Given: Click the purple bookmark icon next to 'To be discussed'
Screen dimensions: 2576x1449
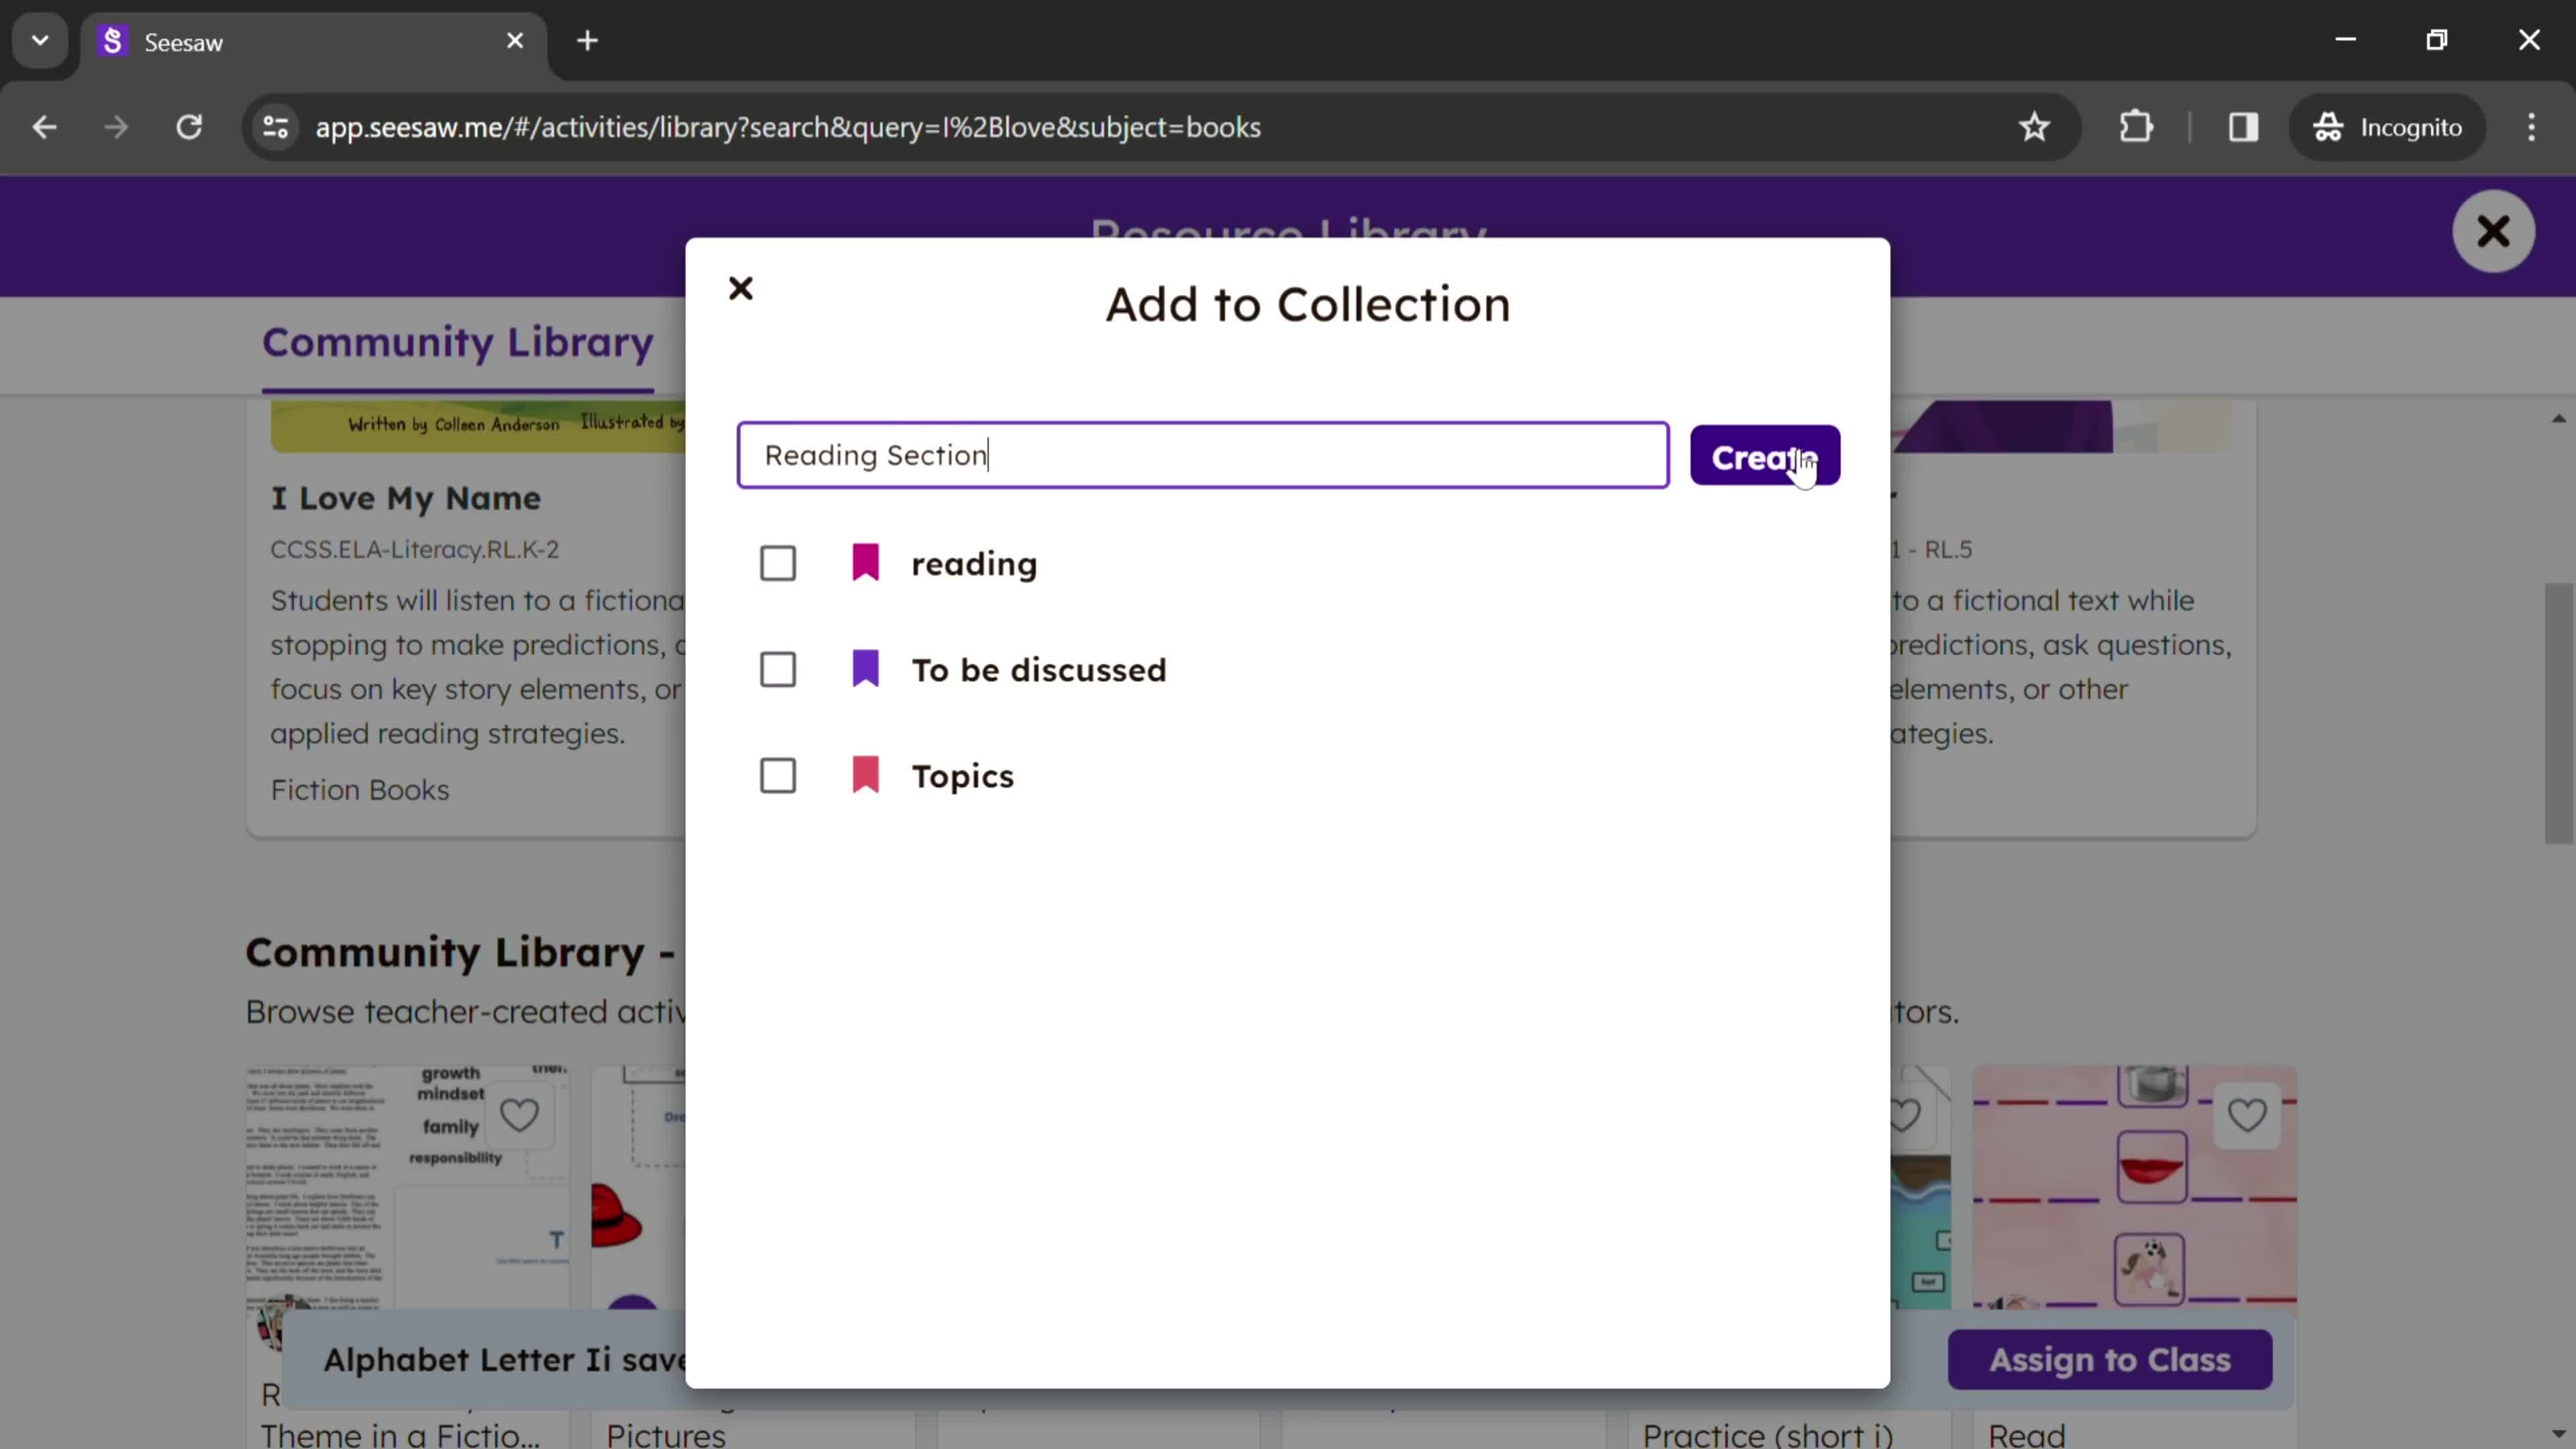Looking at the screenshot, I should 865,669.
